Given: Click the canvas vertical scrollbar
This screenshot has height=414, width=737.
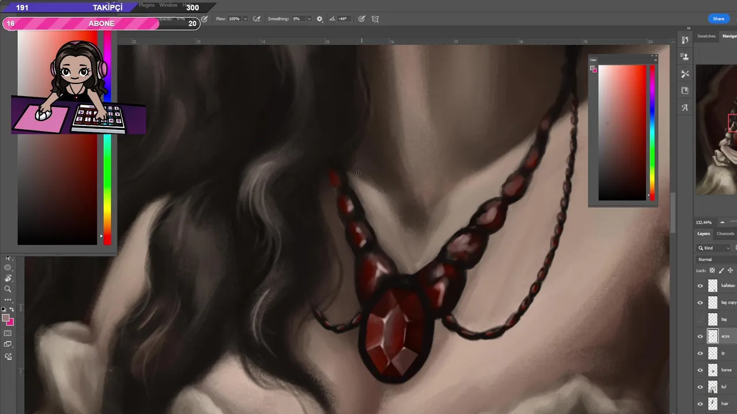Looking at the screenshot, I should (673, 213).
